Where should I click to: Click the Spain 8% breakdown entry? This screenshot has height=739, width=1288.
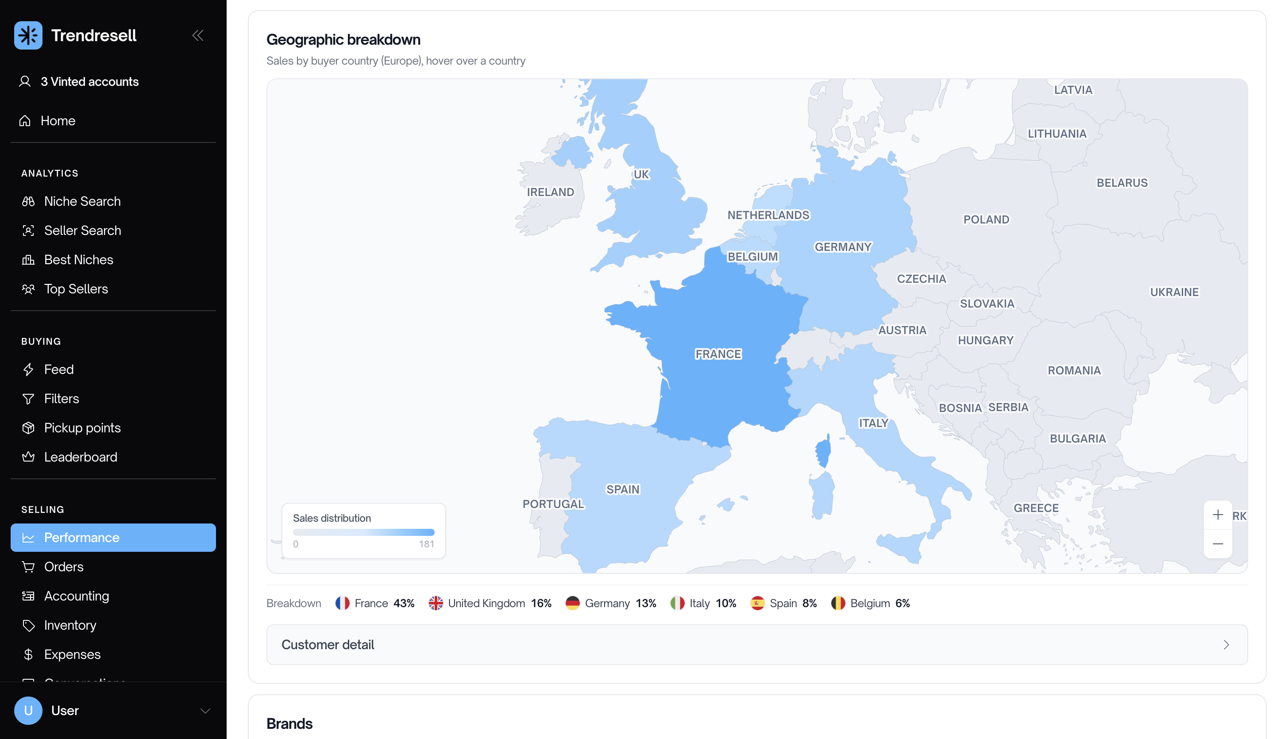point(783,604)
